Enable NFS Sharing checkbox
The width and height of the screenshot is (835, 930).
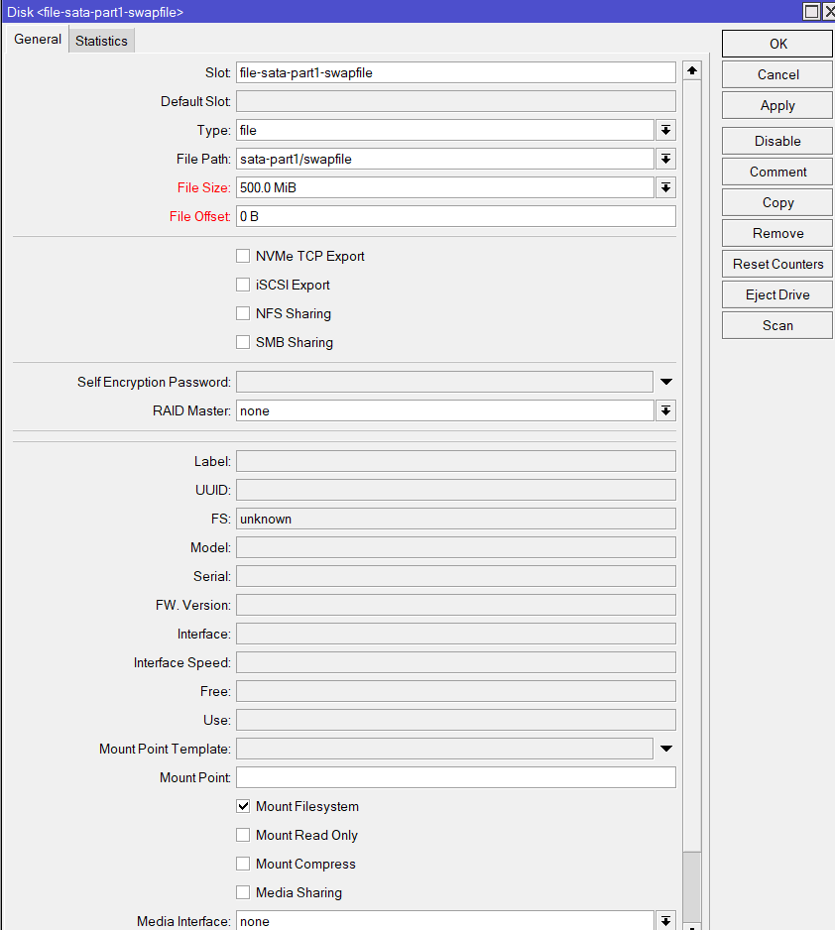(243, 313)
